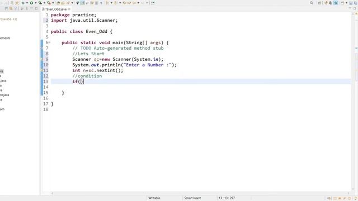Open the Debug launch dropdown arrow
358x201 pixels.
tap(27, 3)
